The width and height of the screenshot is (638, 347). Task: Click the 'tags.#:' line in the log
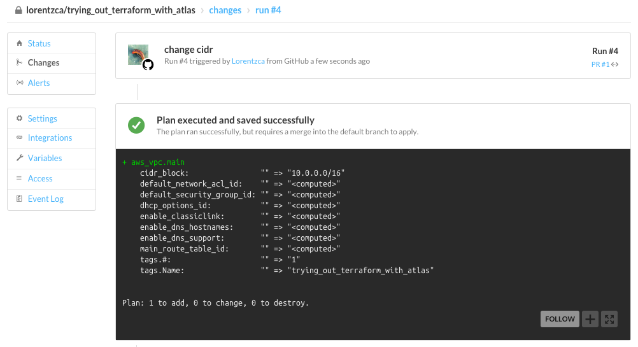tap(220, 260)
